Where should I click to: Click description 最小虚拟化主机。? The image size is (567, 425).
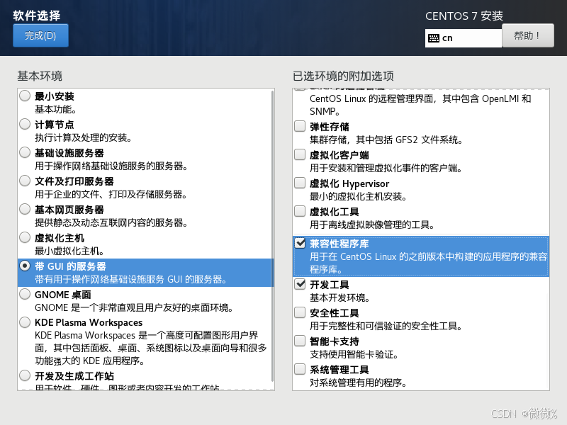click(x=69, y=251)
